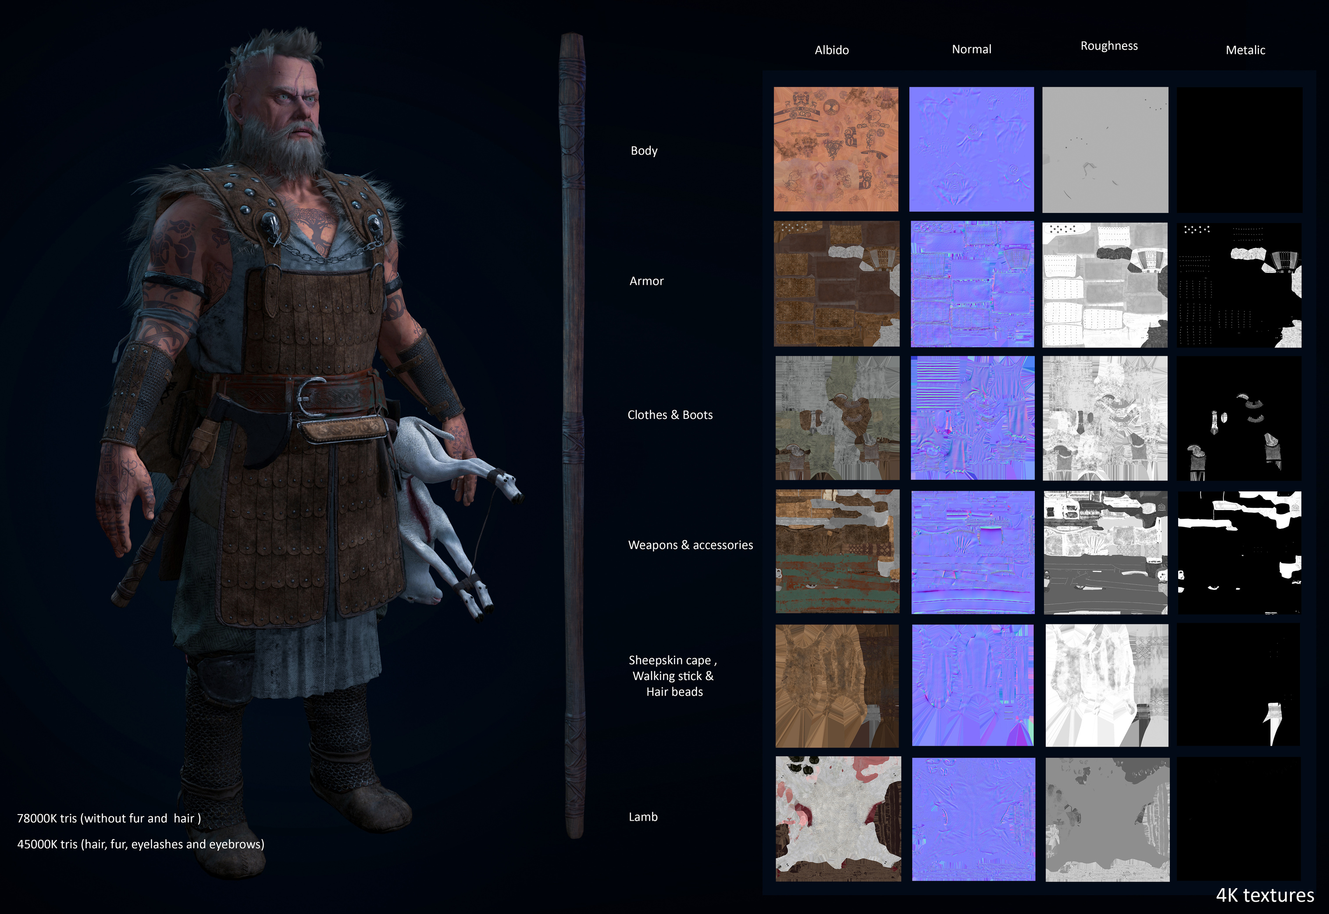View the Weapons & accessories albedo texture
This screenshot has height=914, width=1329.
tap(838, 552)
